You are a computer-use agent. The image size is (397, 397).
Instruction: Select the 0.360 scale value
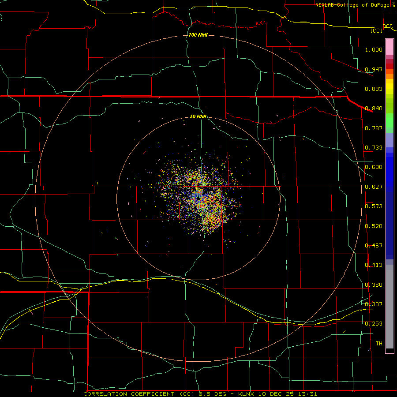pos(374,285)
